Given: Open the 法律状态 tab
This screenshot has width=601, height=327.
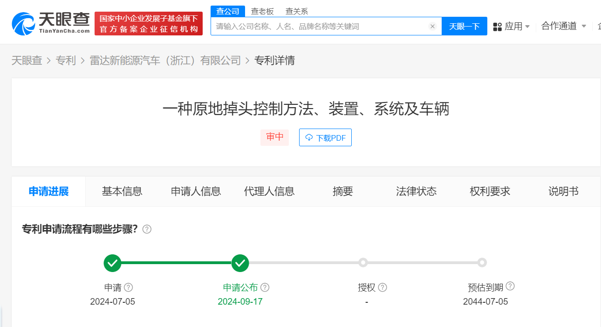Looking at the screenshot, I should pos(416,191).
